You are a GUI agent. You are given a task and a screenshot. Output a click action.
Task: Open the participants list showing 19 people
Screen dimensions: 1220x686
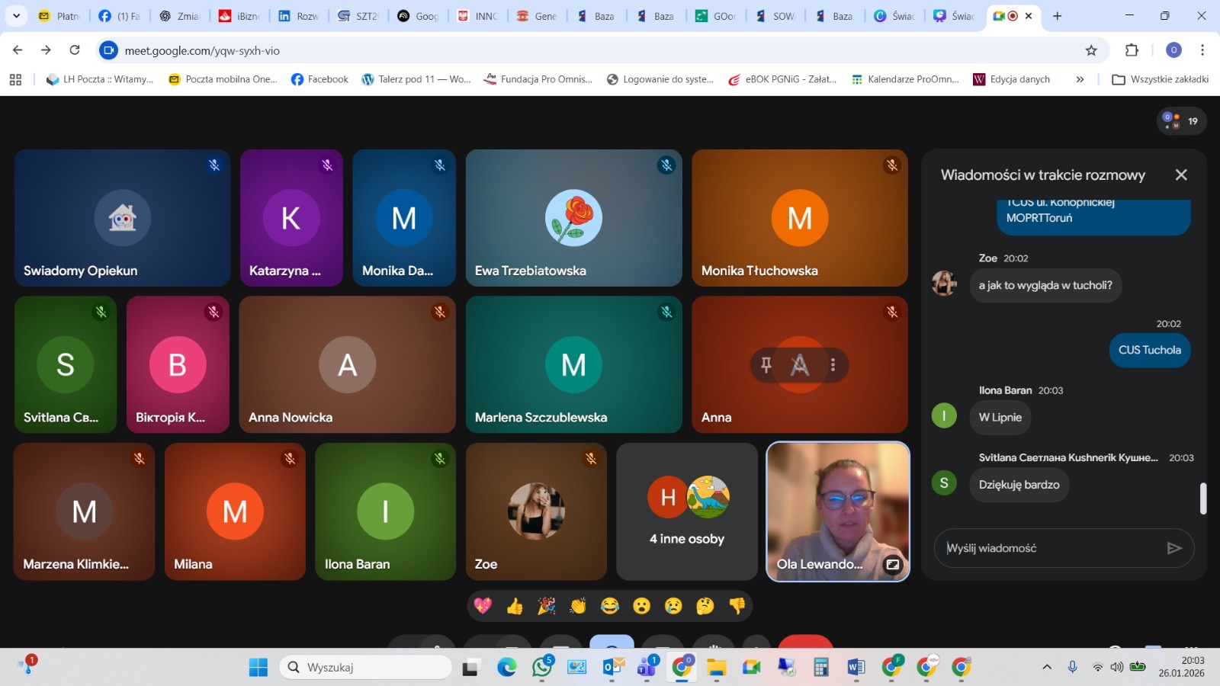[1181, 121]
